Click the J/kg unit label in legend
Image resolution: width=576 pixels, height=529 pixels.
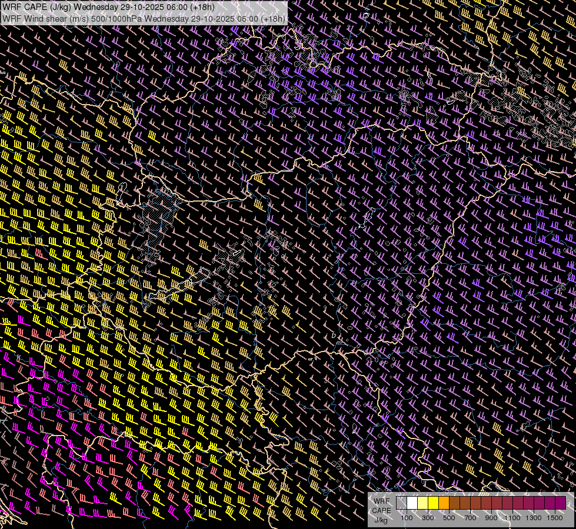click(x=381, y=520)
